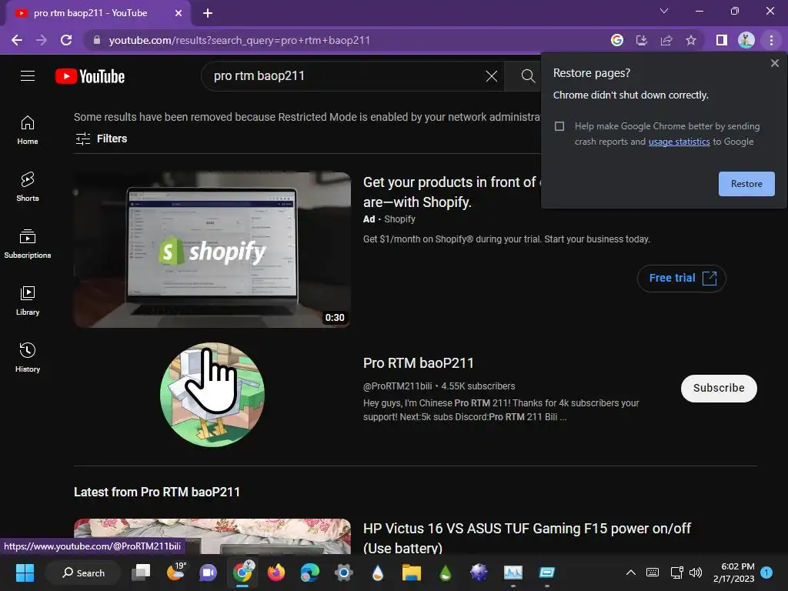Open the Chrome profile avatar
Screen dimensions: 788x591
coord(746,40)
